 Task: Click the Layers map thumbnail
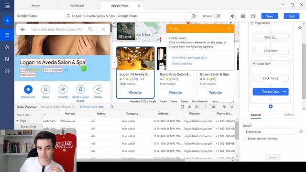coord(126,31)
